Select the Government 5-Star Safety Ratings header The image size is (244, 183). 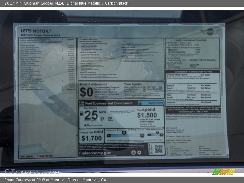pos(192,72)
